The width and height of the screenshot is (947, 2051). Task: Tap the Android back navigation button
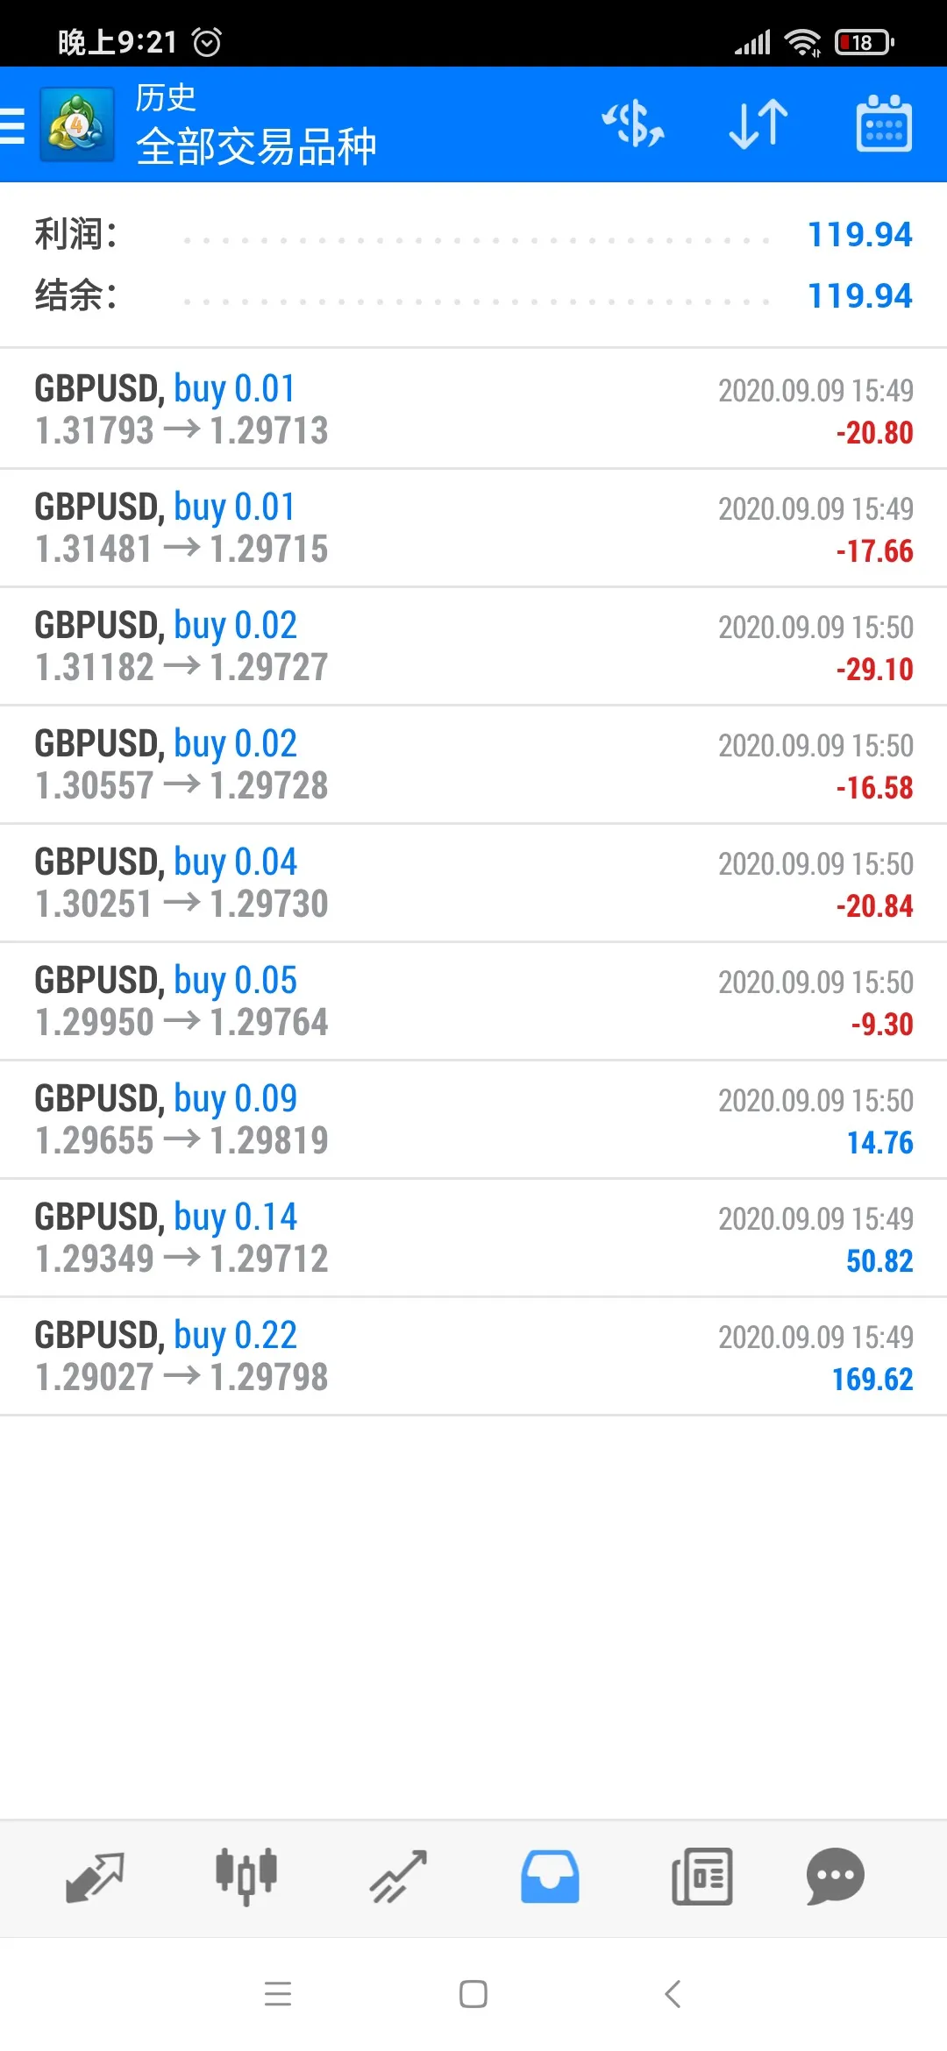pyautogui.click(x=673, y=1994)
